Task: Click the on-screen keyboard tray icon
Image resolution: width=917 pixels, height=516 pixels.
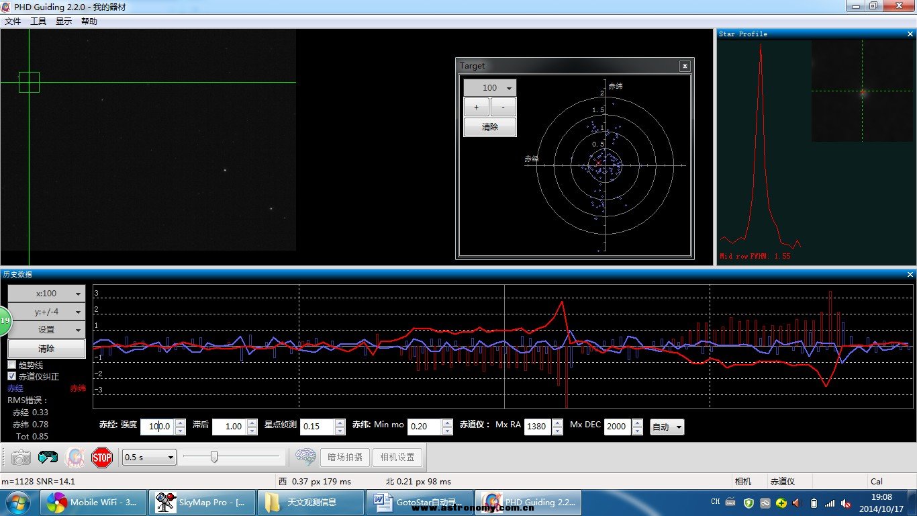Action: [731, 503]
